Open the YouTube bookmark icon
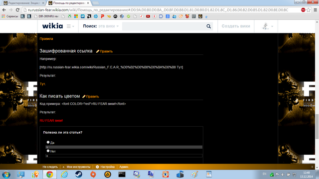Viewport: 319px width, 179px height. pos(148,16)
